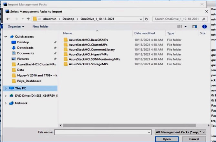The image size is (216, 142).
Task: Refresh the OneDrive_1_10-18-2021 folder view
Action: [x=146, y=19]
